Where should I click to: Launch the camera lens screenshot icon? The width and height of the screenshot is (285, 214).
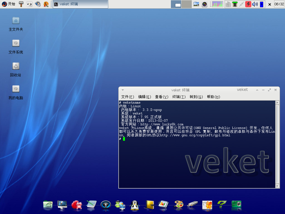tap(205, 4)
